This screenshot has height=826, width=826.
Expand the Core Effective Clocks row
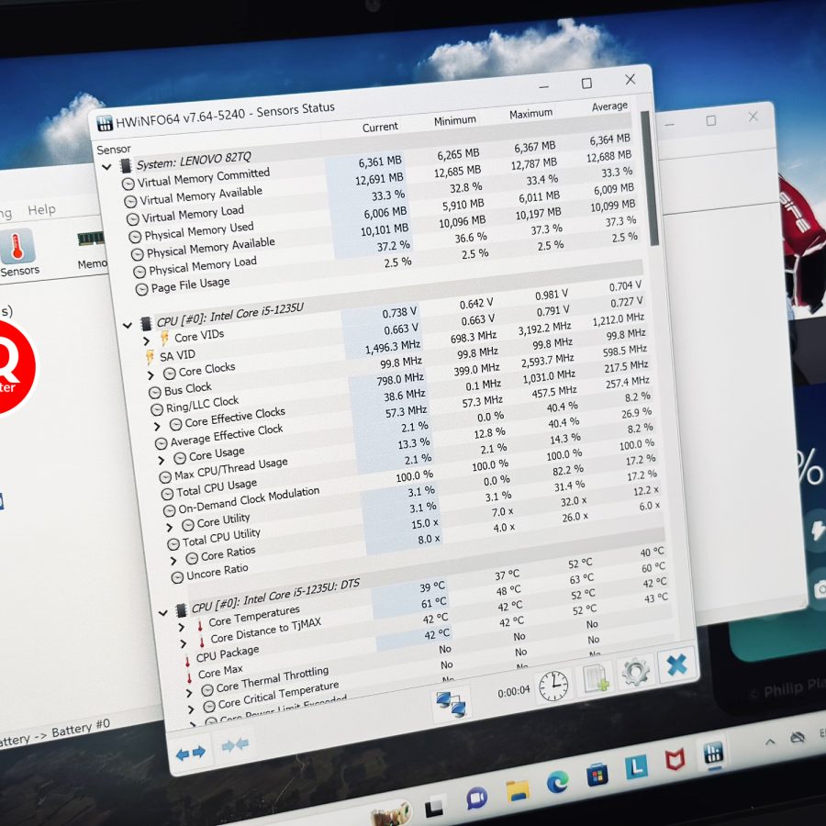click(x=157, y=426)
